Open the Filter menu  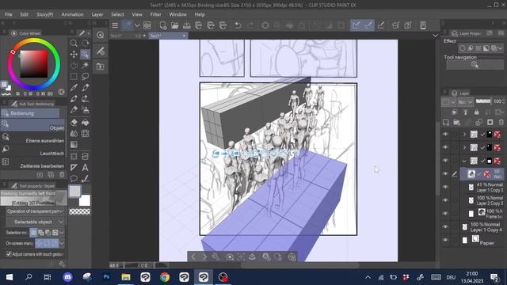pos(155,14)
